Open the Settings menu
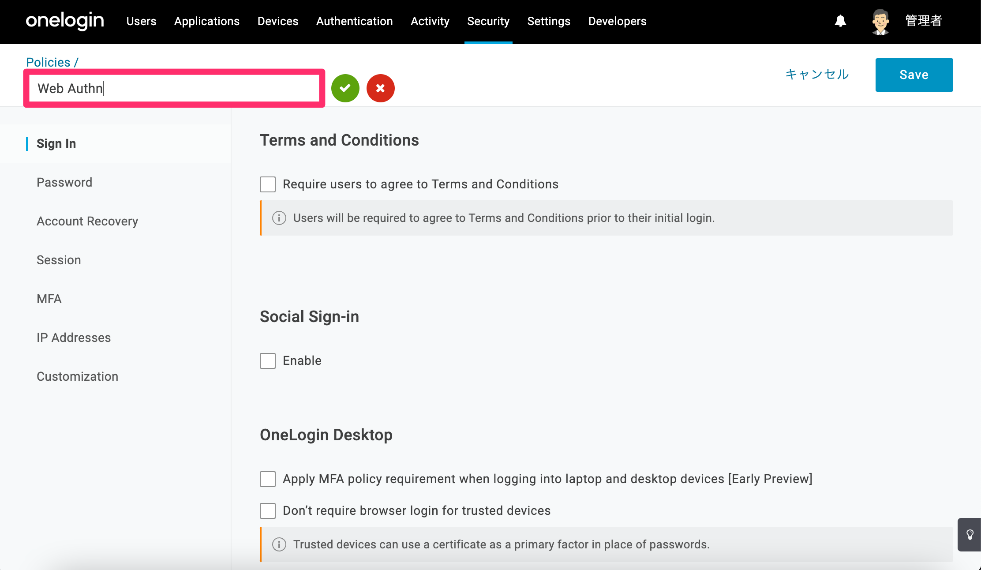 coord(549,21)
